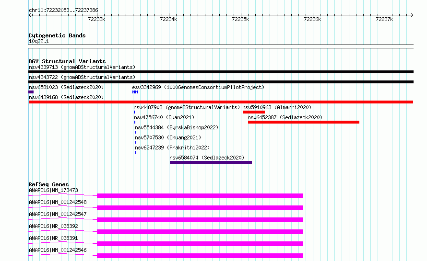Click the blue nsv6247239 variant tick

tap(136, 152)
